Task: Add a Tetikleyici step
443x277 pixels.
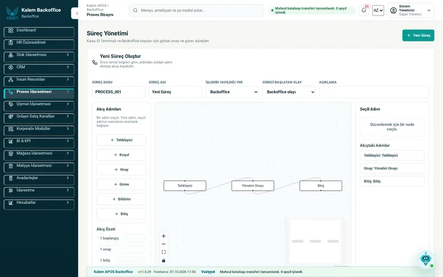Action: click(121, 140)
